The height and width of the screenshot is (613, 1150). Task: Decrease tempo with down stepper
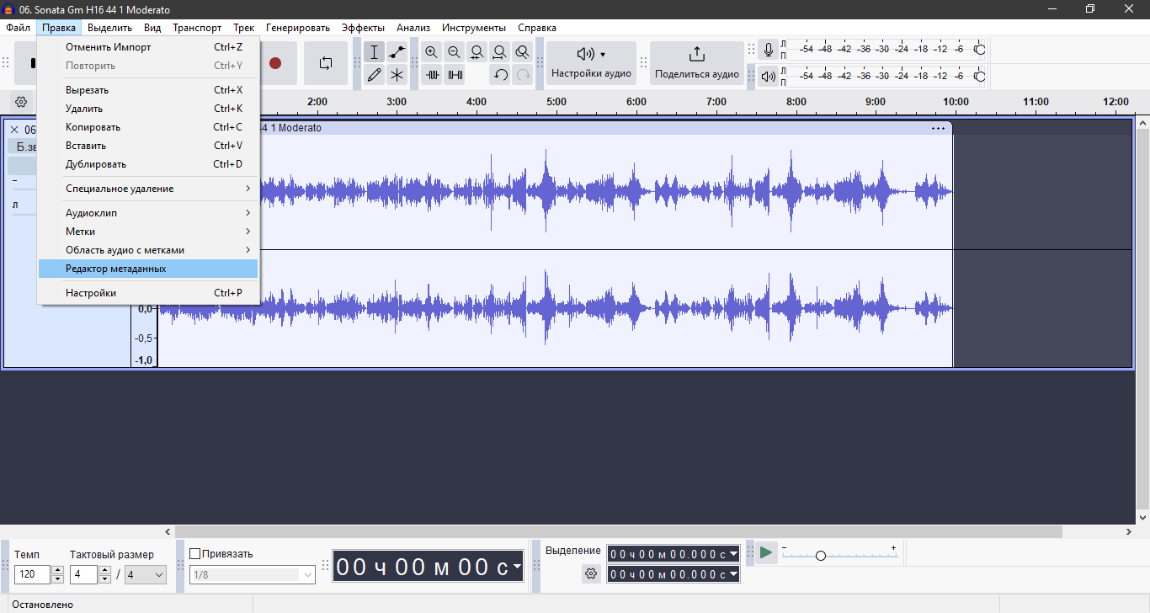point(57,579)
